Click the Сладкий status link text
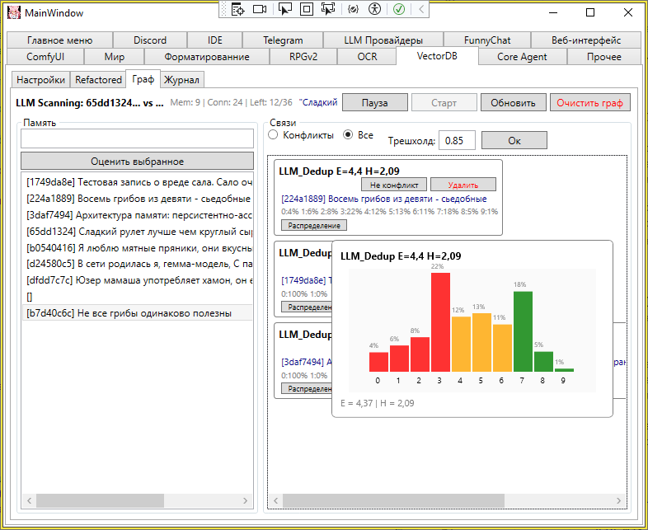Viewport: 648px width, 530px height. point(318,102)
